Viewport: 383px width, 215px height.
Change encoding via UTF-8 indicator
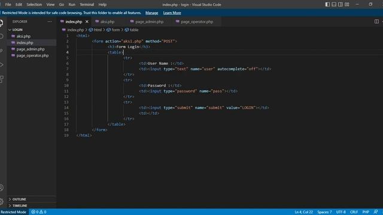click(341, 212)
